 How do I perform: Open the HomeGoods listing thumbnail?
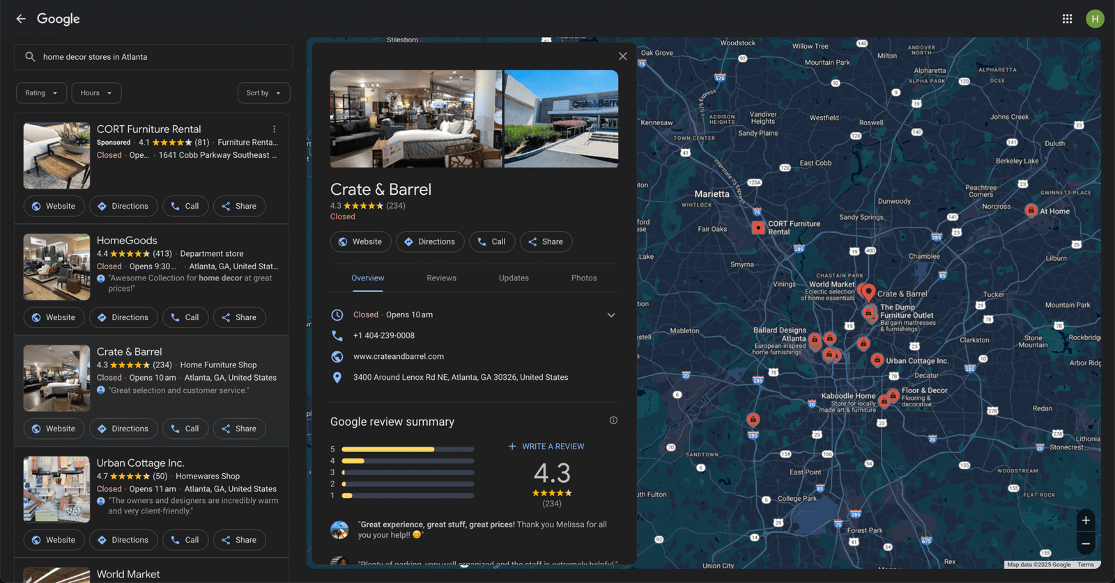coord(56,267)
